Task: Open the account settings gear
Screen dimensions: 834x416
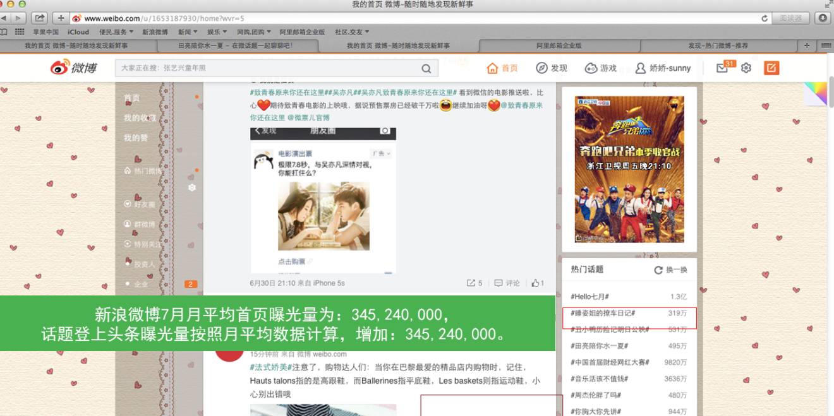Action: tap(746, 68)
